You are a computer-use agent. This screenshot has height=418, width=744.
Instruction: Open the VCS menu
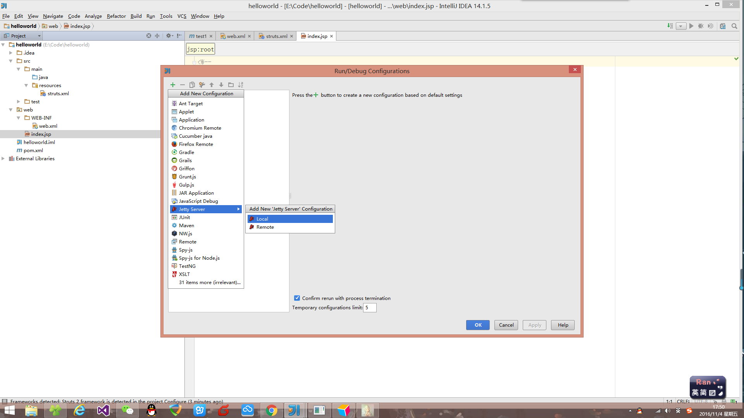[x=182, y=16]
